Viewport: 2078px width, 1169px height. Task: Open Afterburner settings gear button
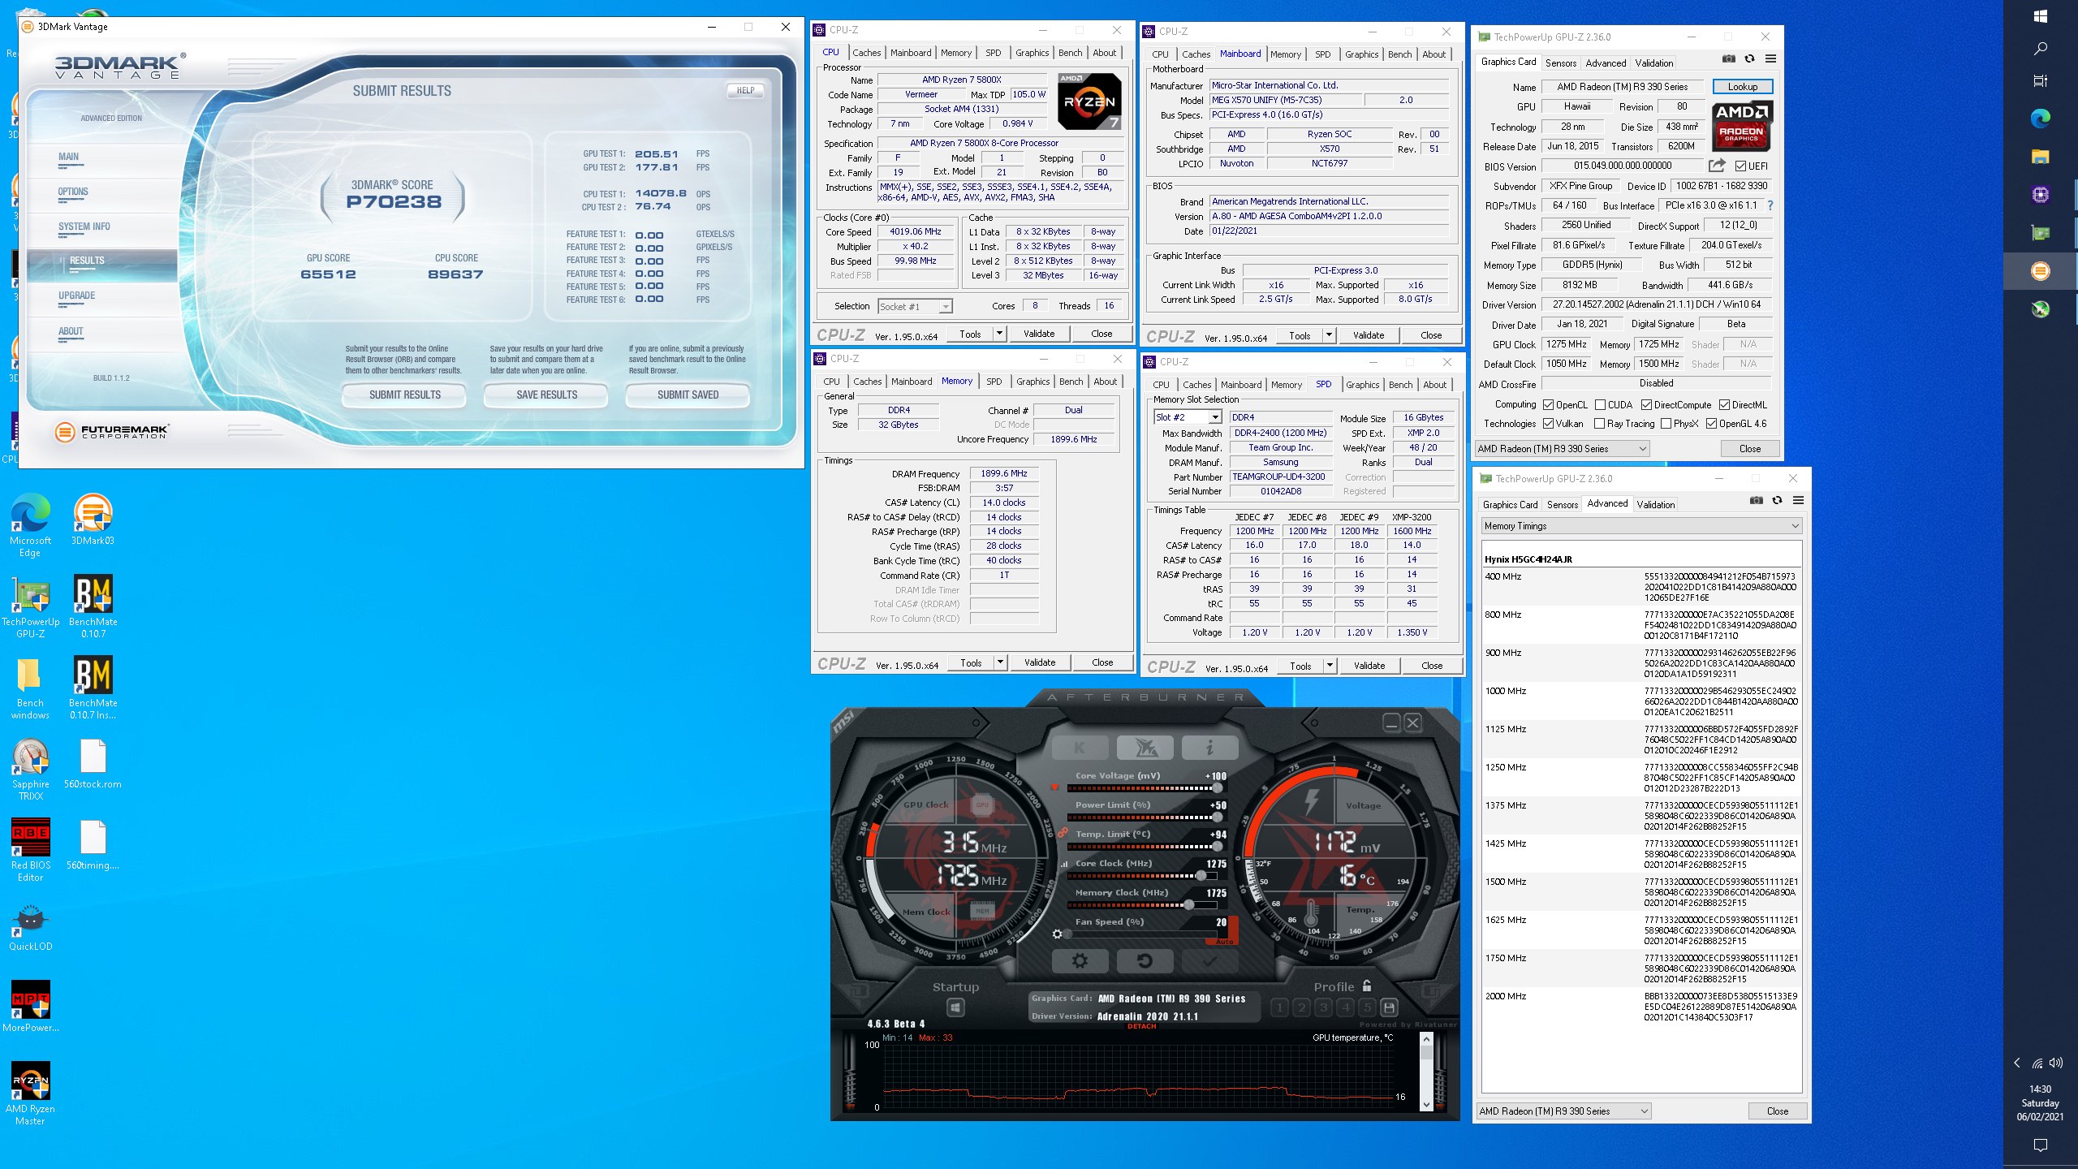(x=1080, y=961)
